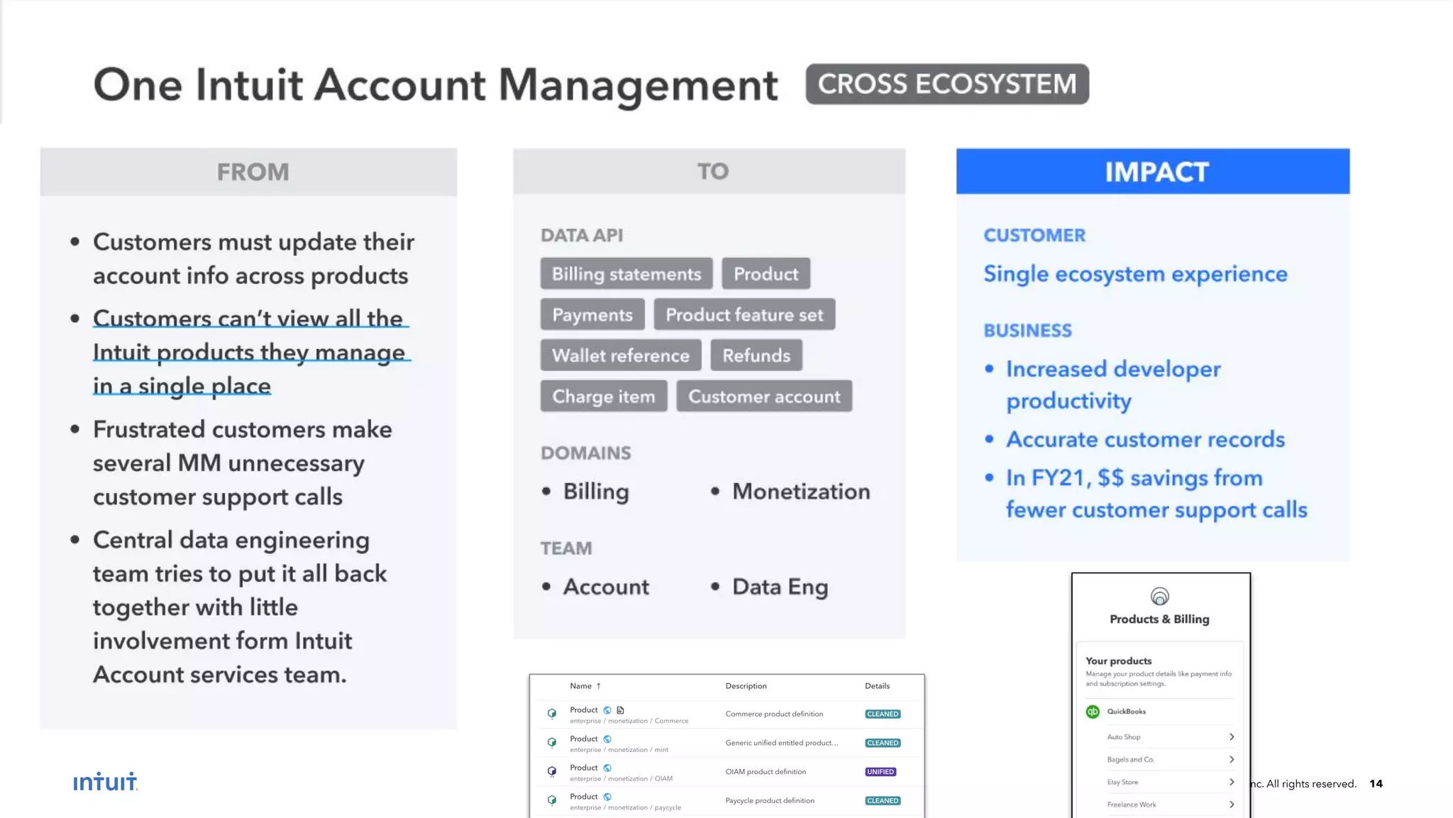Click the green QuickBooks logo icon
Viewport: 1453px width, 818px height.
tap(1093, 711)
